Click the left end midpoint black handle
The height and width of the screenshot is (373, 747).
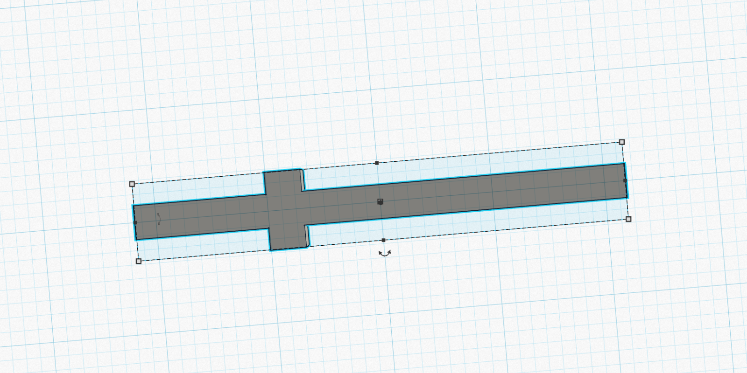(x=135, y=223)
